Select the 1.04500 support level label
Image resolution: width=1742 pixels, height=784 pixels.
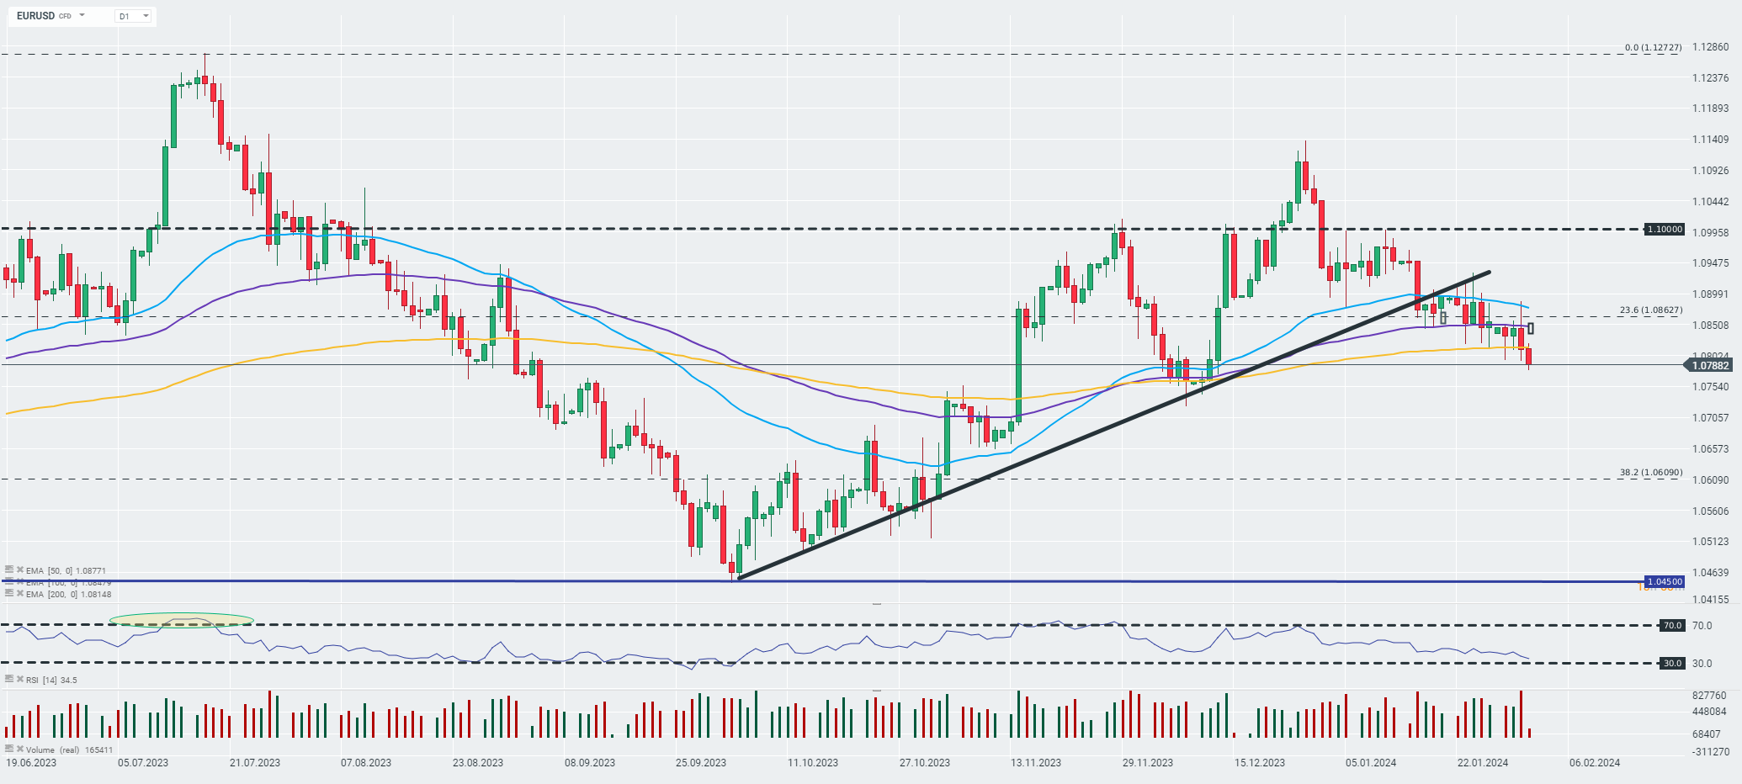(1665, 581)
